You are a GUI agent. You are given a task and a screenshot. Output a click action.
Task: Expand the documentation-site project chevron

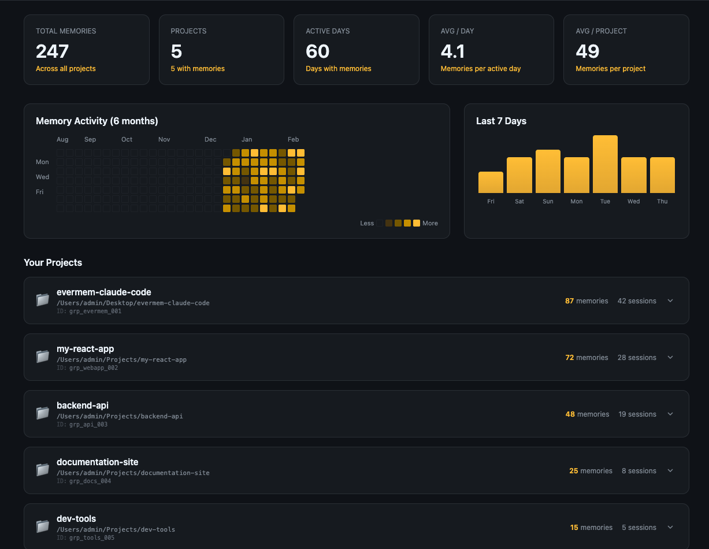[670, 470]
